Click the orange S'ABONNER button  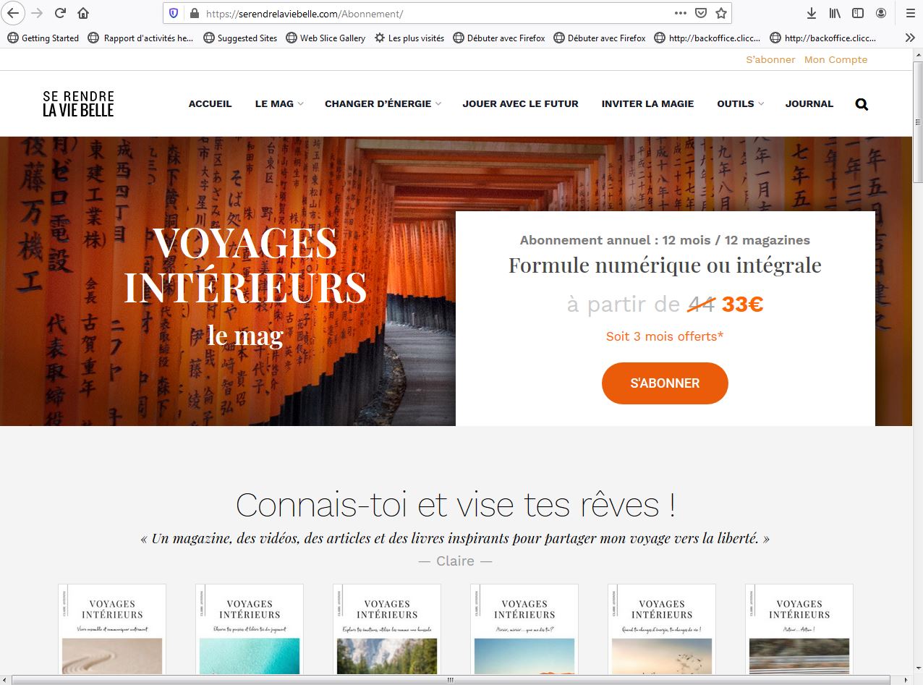pyautogui.click(x=665, y=383)
